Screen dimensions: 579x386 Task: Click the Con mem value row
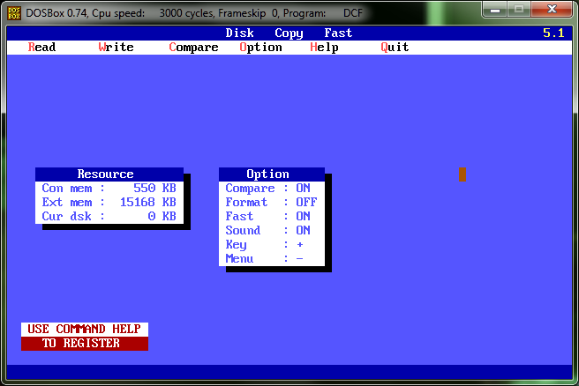click(109, 189)
